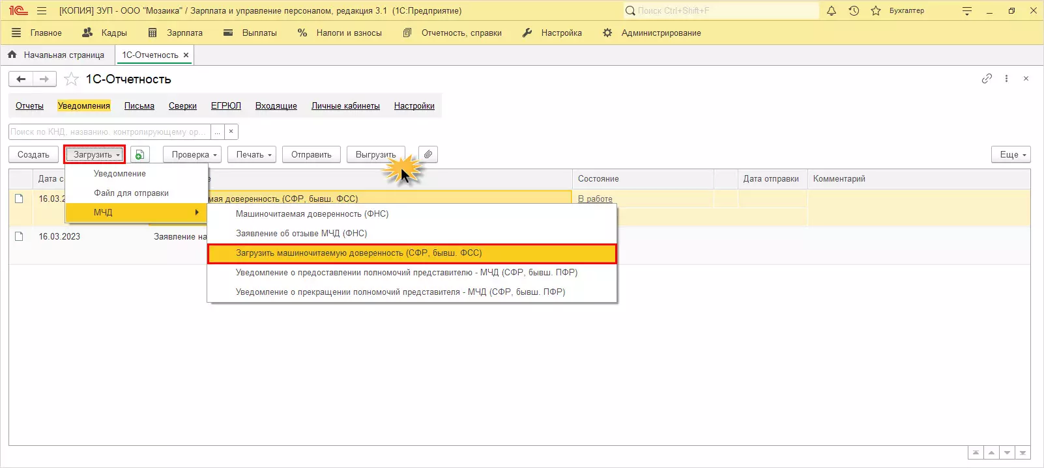Open the Администрирование section
This screenshot has width=1044, height=468.
(652, 33)
